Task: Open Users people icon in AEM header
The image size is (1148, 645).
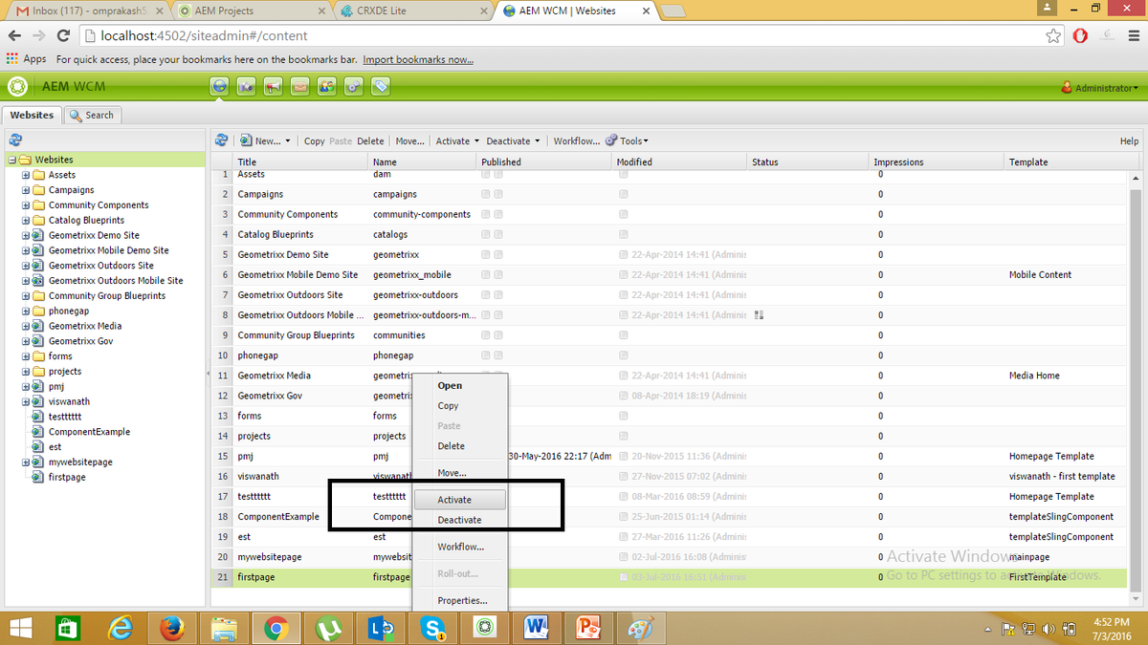Action: [x=327, y=87]
